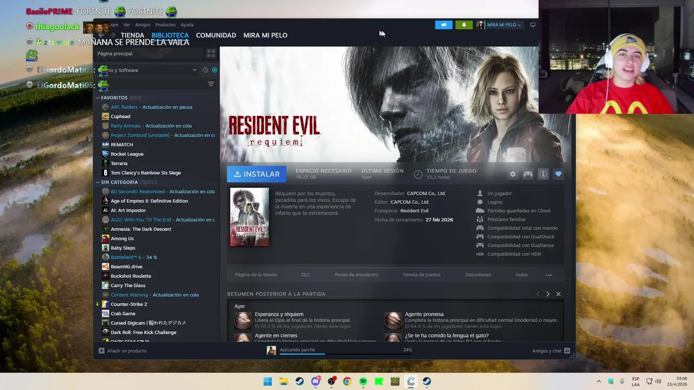Open advanced library filters icon
Viewport: 694px width, 390px height.
pyautogui.click(x=211, y=84)
